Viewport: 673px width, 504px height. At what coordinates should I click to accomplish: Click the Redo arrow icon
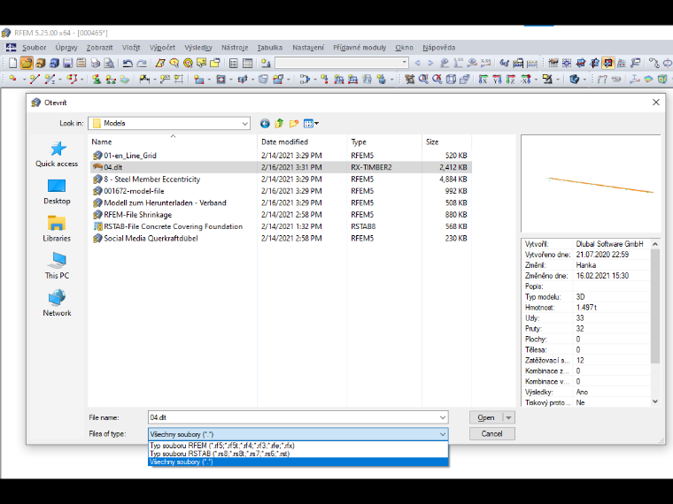pos(142,64)
